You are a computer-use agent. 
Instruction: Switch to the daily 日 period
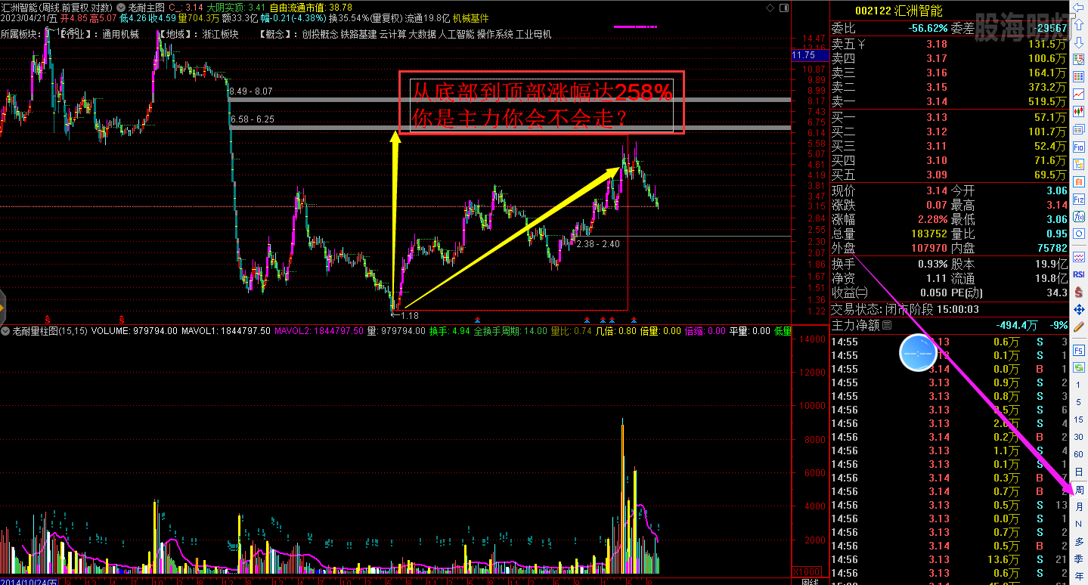[x=1079, y=472]
